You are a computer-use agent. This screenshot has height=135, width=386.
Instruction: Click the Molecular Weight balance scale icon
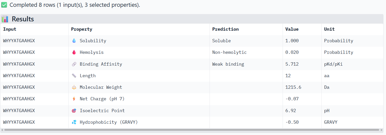tap(74, 87)
